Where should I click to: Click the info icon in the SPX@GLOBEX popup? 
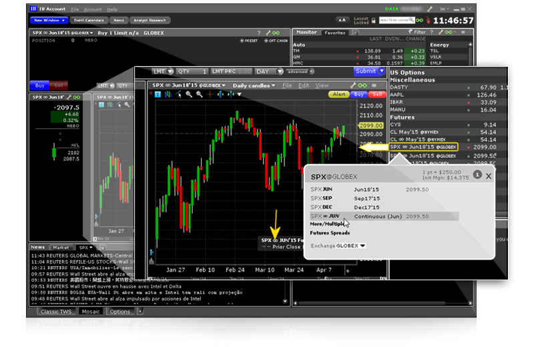[477, 175]
